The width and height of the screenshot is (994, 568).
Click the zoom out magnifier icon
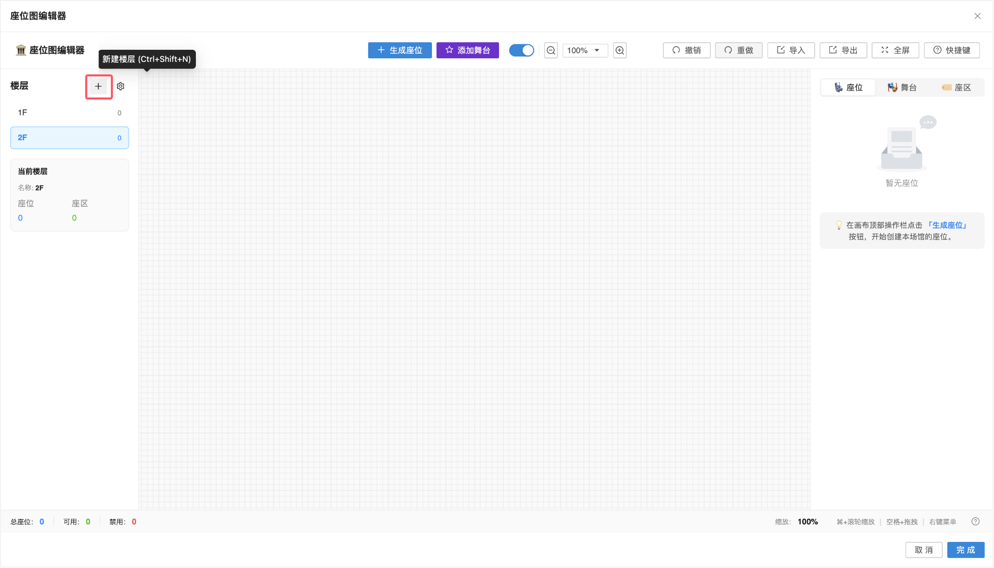[551, 50]
